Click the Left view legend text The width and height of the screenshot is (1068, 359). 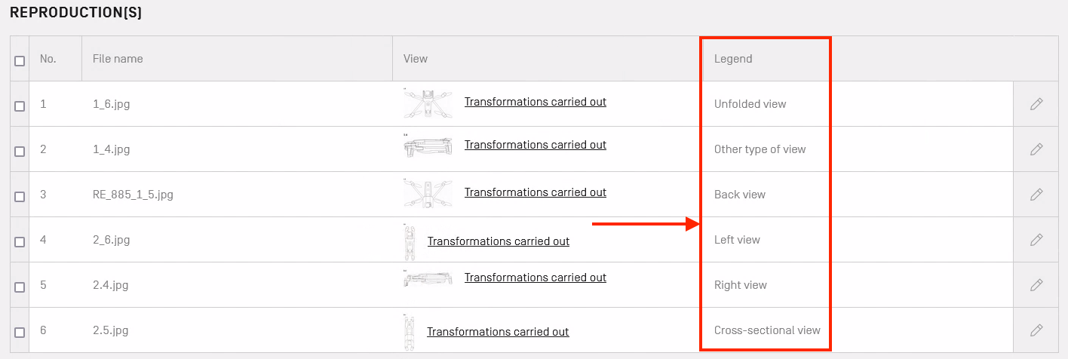click(x=737, y=240)
